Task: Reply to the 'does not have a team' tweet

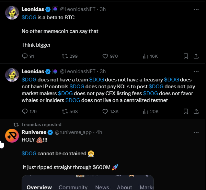Action: [25, 111]
